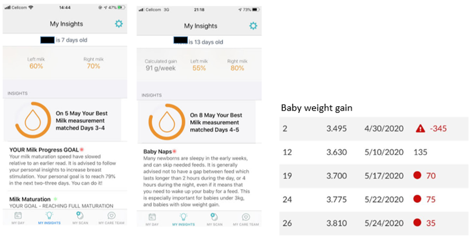Open the 5 May milk drop progress ring

click(x=33, y=120)
